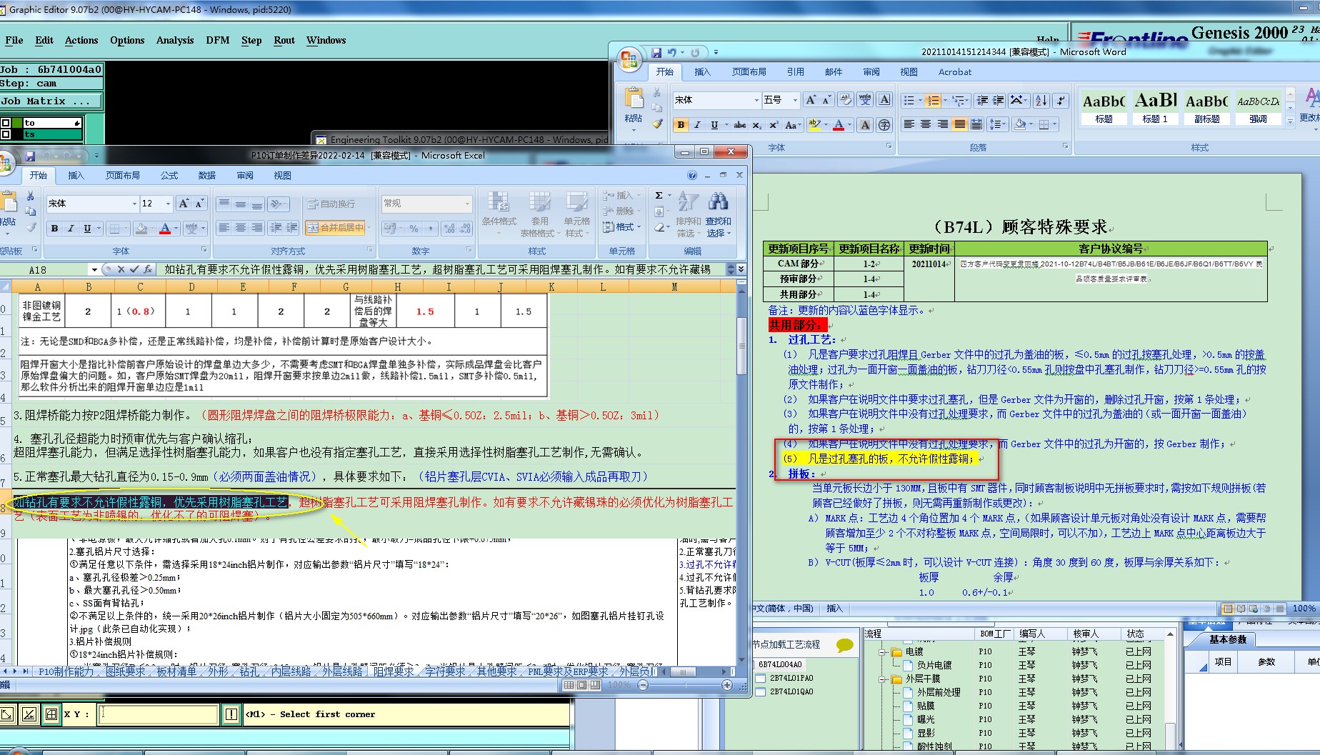Collapse the 电镀 tree folder
This screenshot has height=755, width=1320.
(x=882, y=651)
